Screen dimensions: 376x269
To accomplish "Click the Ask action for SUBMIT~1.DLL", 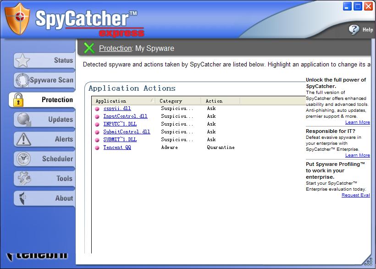I will (211, 139).
